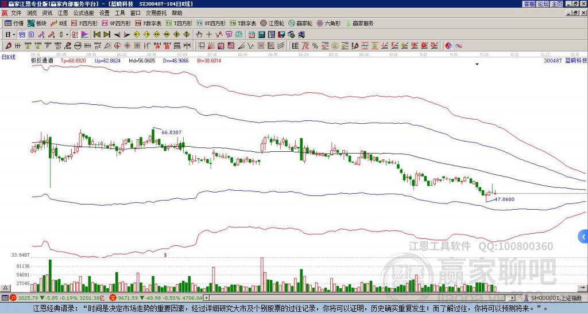Viewport: 588px width, 314px height.
Task: Select the circle-with-line drawing tool
Action: coord(78,46)
